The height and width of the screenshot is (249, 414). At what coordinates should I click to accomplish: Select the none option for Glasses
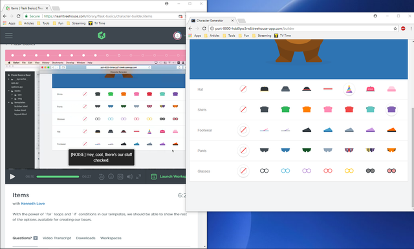pyautogui.click(x=243, y=171)
